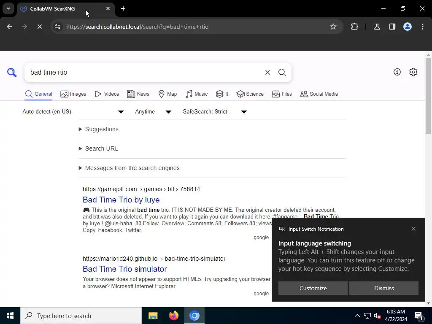The height and width of the screenshot is (324, 432).
Task: Click 'google' under Bad Time Trio by luye
Action: (261, 238)
